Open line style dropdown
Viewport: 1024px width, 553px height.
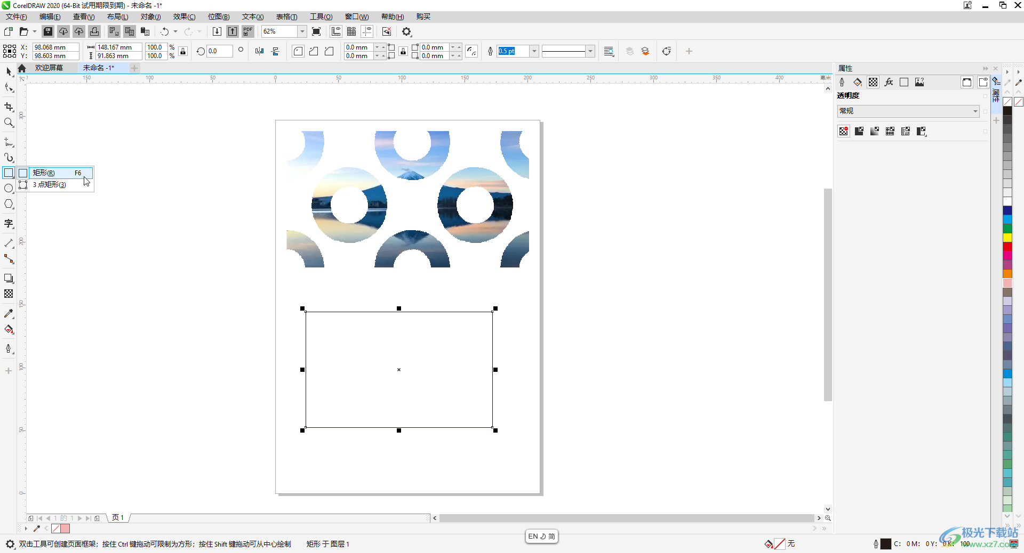[x=590, y=51]
